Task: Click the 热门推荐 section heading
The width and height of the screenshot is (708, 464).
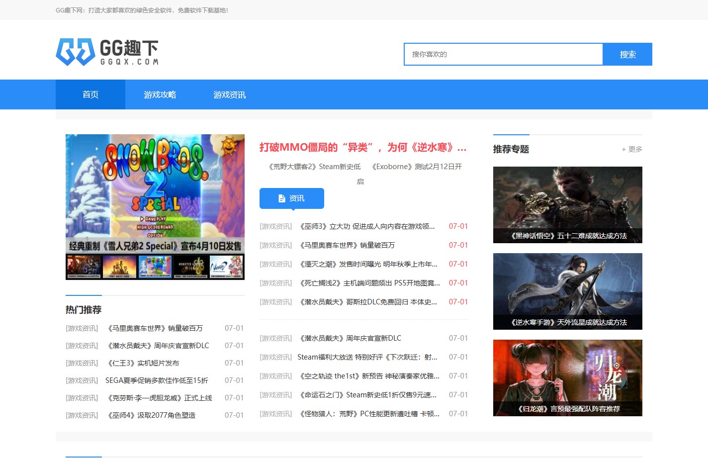Action: 84,310
